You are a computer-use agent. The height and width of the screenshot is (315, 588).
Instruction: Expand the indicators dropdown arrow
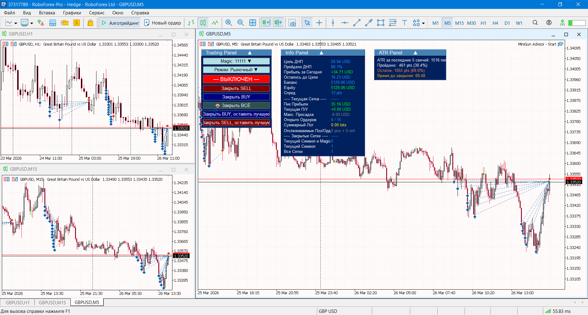[32, 23]
